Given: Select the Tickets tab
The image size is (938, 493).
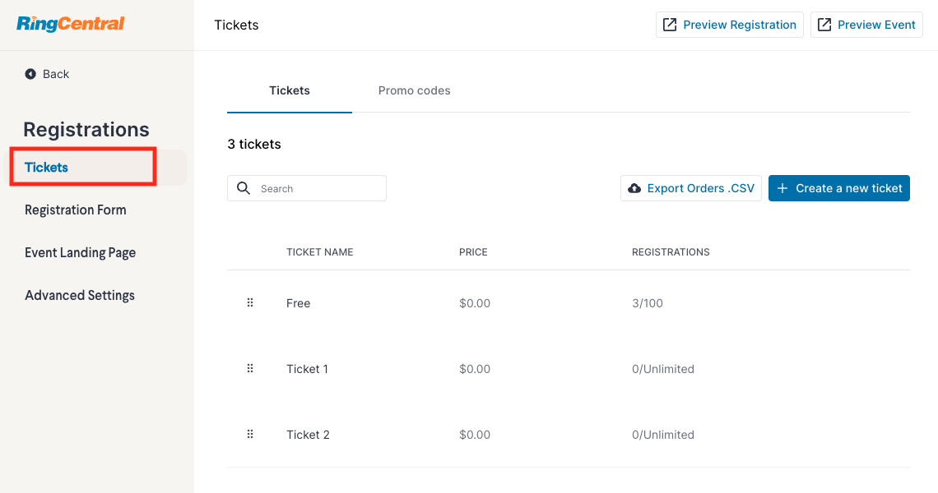Looking at the screenshot, I should [x=290, y=91].
